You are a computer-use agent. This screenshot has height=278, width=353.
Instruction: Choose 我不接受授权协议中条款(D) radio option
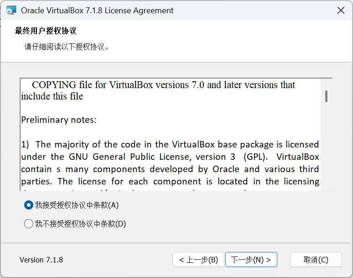tap(29, 224)
